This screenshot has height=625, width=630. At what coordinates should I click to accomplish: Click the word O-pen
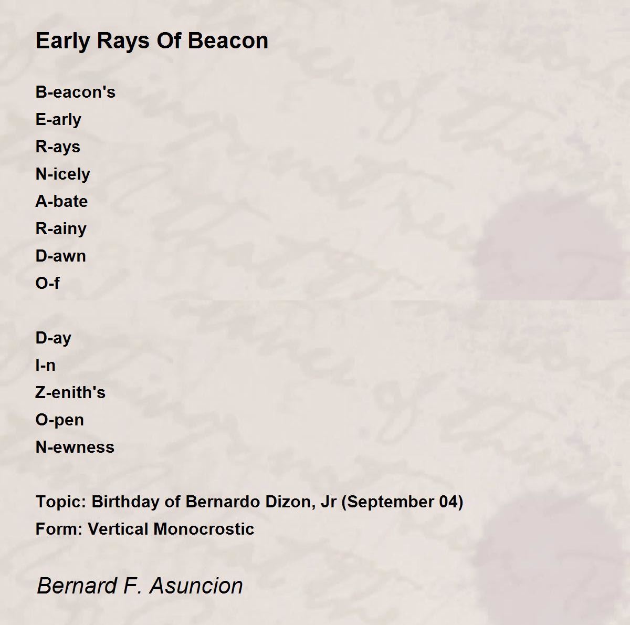(60, 420)
